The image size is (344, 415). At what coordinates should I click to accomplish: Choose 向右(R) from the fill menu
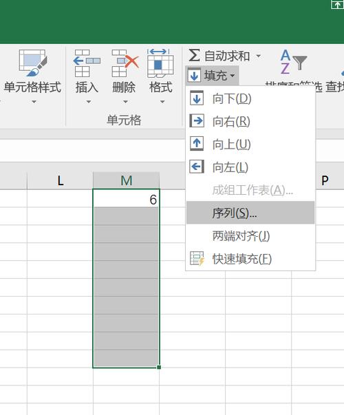250,121
